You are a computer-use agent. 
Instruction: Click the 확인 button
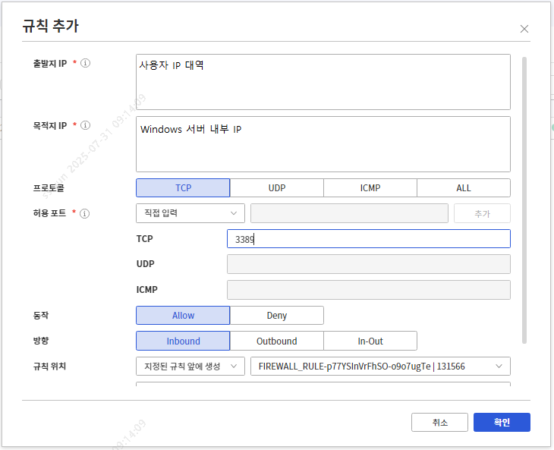502,423
